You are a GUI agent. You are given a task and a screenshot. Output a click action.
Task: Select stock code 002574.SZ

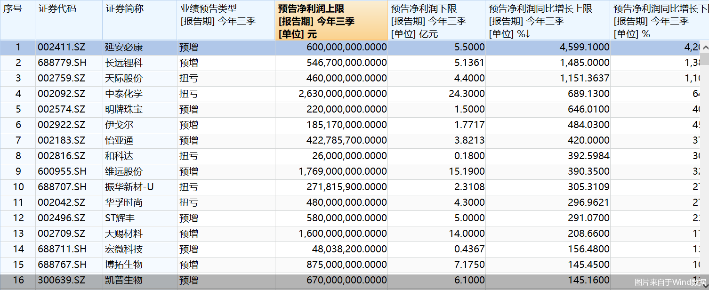coord(62,109)
